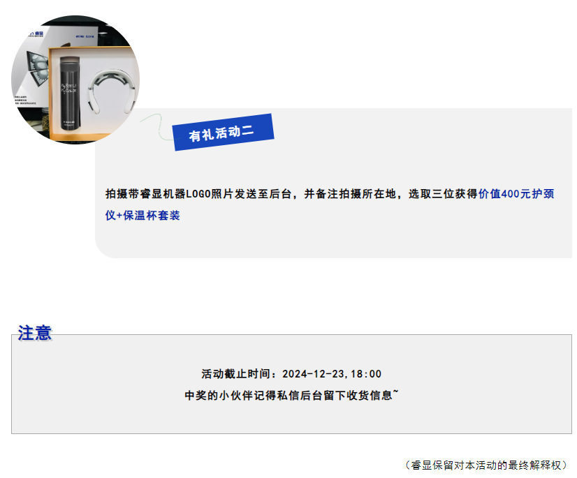
Task: Click the triangular brochure graphic in photo
Action: tap(38, 69)
